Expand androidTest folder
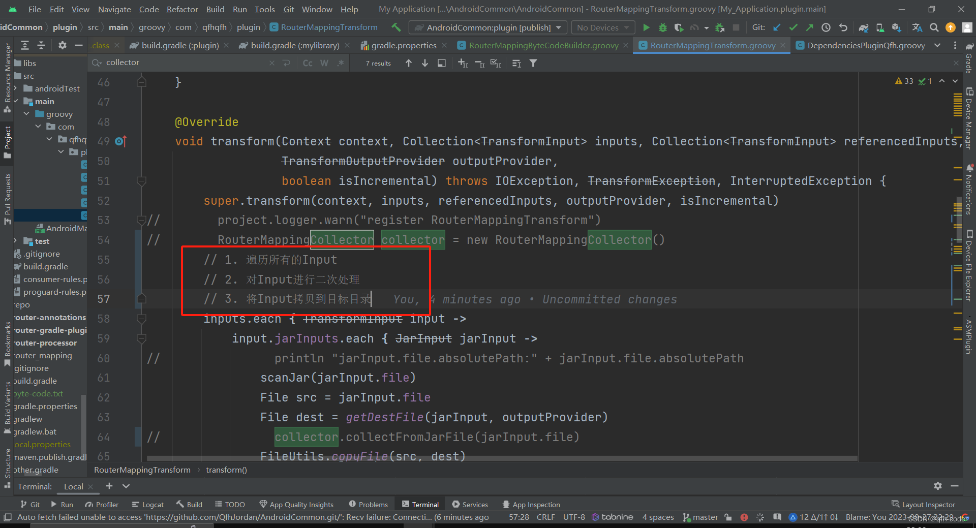The height and width of the screenshot is (528, 976). coord(15,88)
